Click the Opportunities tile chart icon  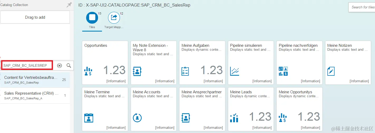tap(88, 71)
